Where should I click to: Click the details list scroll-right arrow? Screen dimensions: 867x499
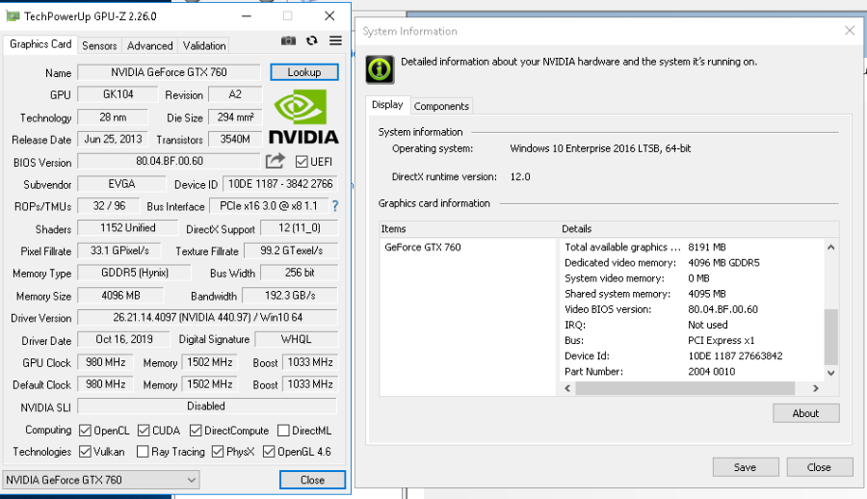coord(815,388)
